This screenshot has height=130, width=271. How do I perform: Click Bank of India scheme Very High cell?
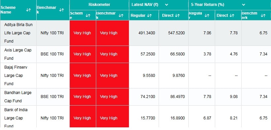pyautogui.click(x=83, y=116)
